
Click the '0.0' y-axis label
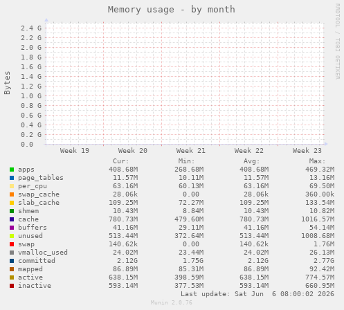click(27, 145)
